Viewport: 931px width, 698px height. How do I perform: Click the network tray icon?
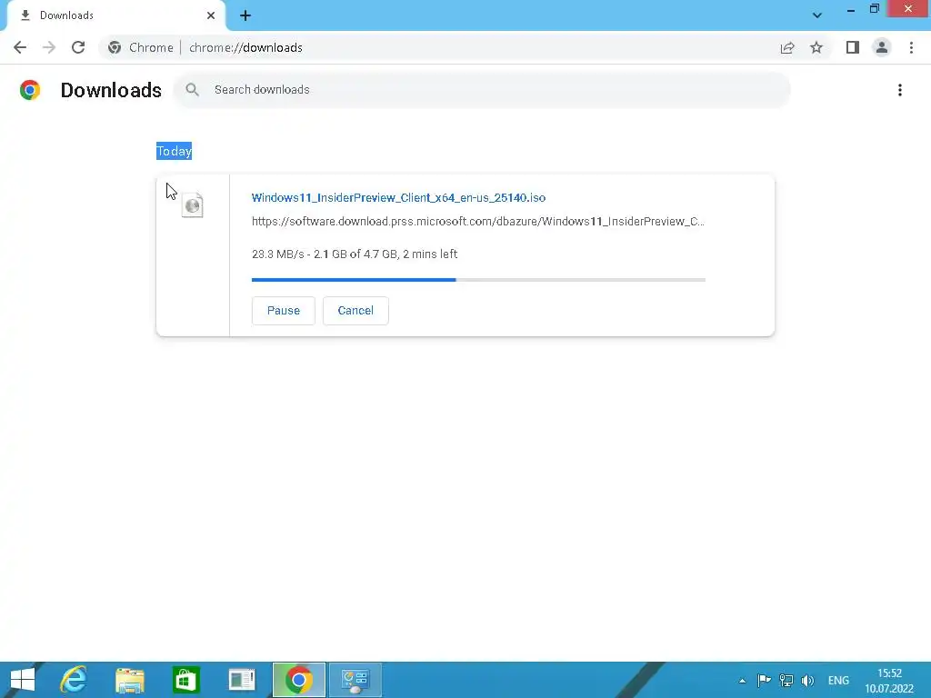click(x=786, y=680)
